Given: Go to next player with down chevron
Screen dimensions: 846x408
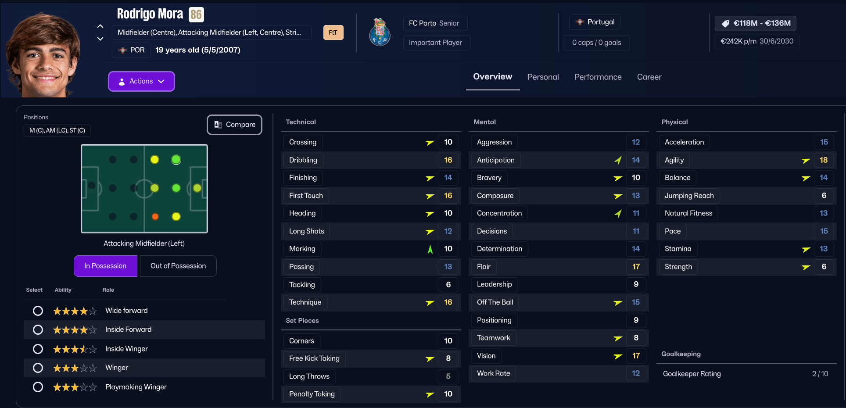Looking at the screenshot, I should click(x=100, y=39).
